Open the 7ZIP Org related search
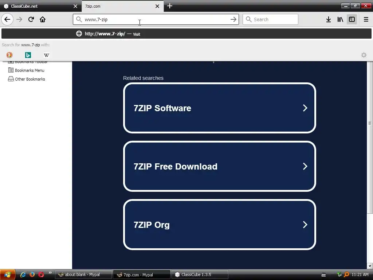Screen dimensions: 373x280 click(x=219, y=225)
